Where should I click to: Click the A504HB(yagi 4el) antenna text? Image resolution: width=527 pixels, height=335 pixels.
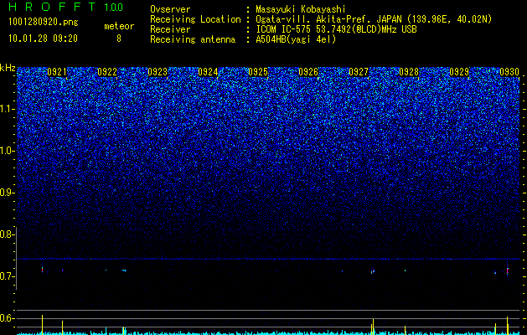click(296, 39)
